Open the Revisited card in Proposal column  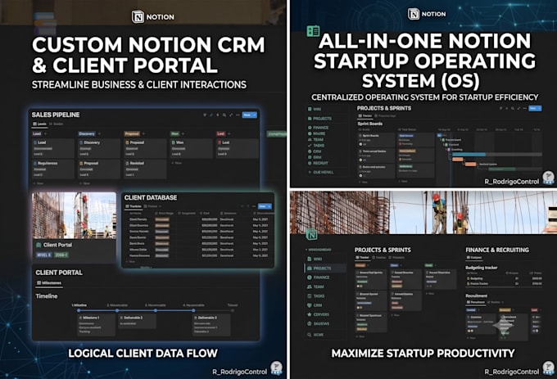coord(145,169)
